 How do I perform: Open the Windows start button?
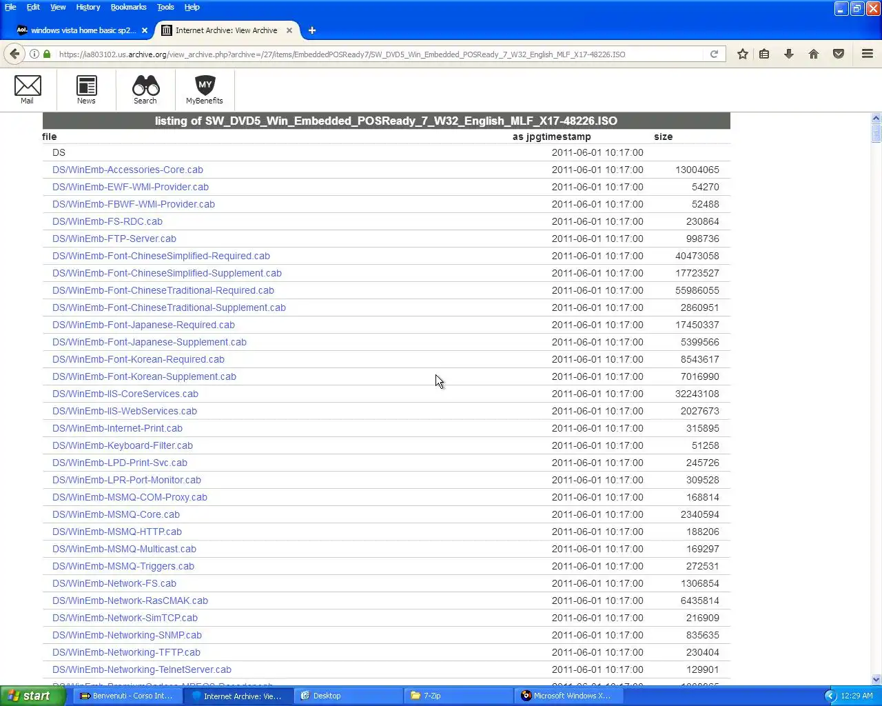[x=33, y=696]
